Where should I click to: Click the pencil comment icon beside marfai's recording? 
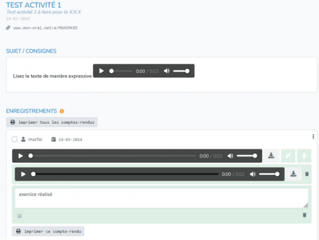tap(288, 156)
